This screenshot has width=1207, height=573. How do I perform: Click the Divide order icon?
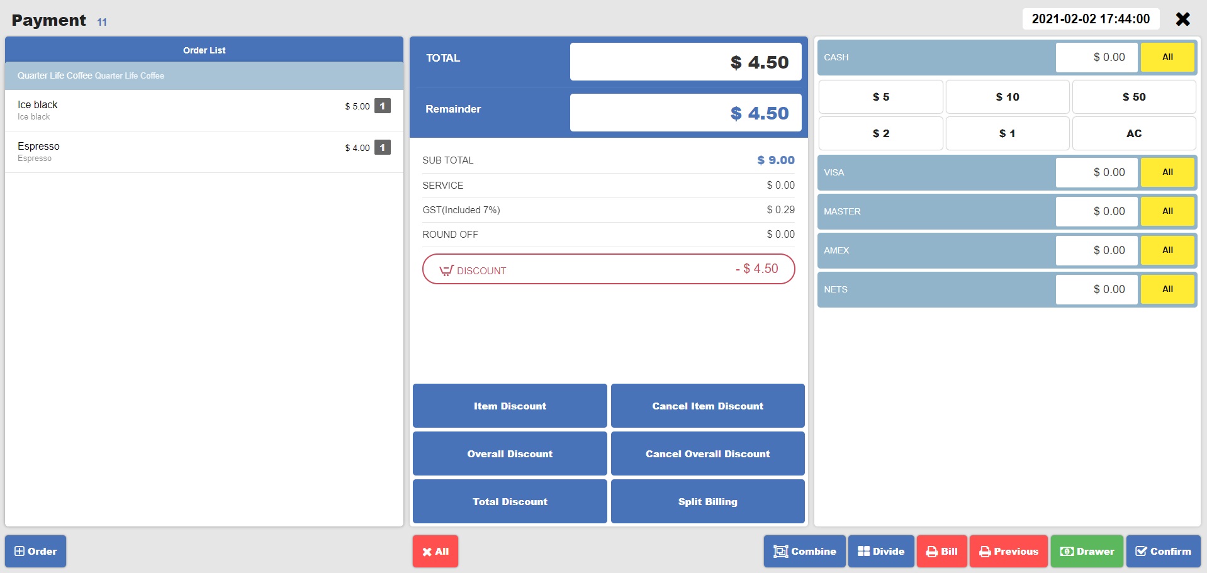click(x=863, y=551)
